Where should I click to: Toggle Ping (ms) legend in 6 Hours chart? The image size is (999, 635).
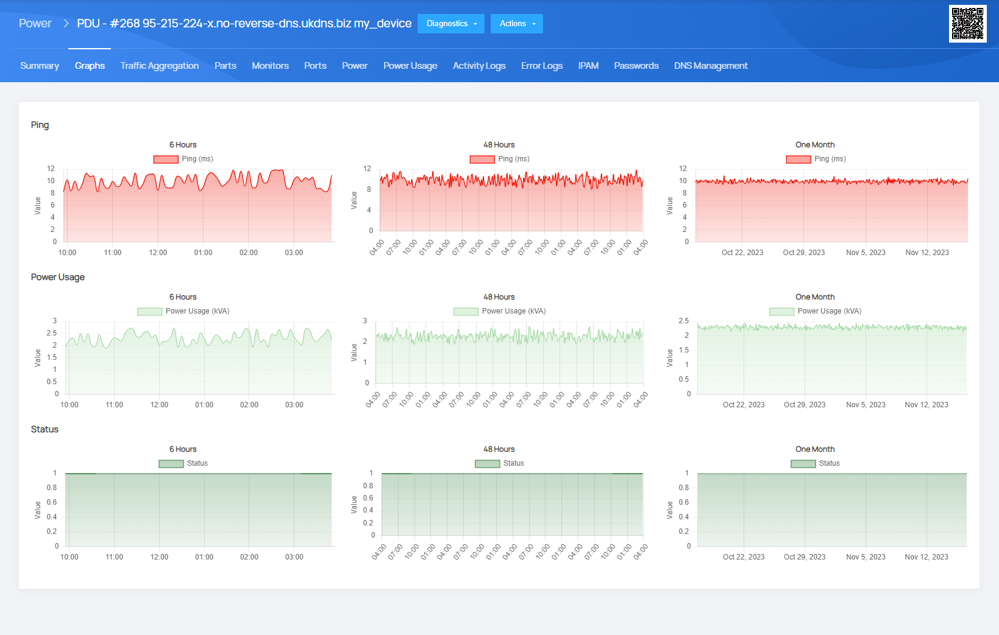click(183, 159)
